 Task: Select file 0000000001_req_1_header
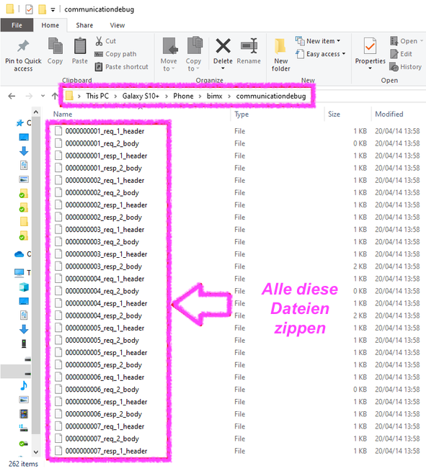coord(105,131)
